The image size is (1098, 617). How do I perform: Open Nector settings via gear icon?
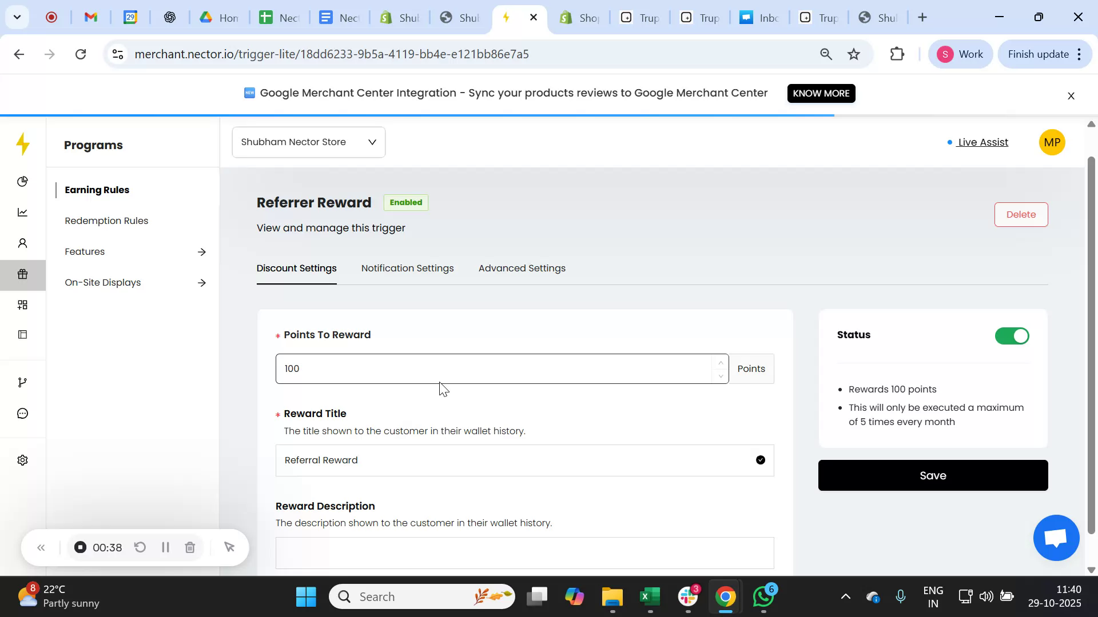point(23,460)
